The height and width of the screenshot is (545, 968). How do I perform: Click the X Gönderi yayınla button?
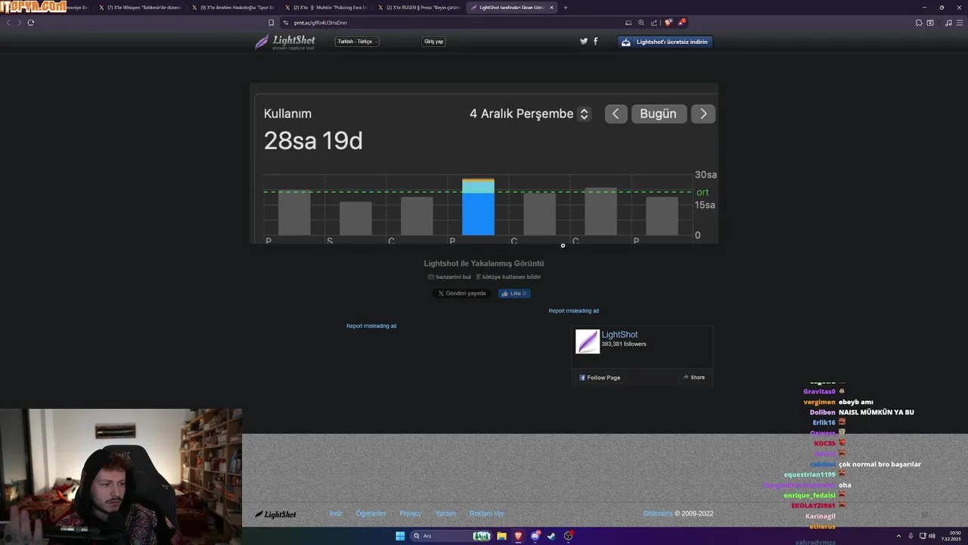[x=461, y=293]
